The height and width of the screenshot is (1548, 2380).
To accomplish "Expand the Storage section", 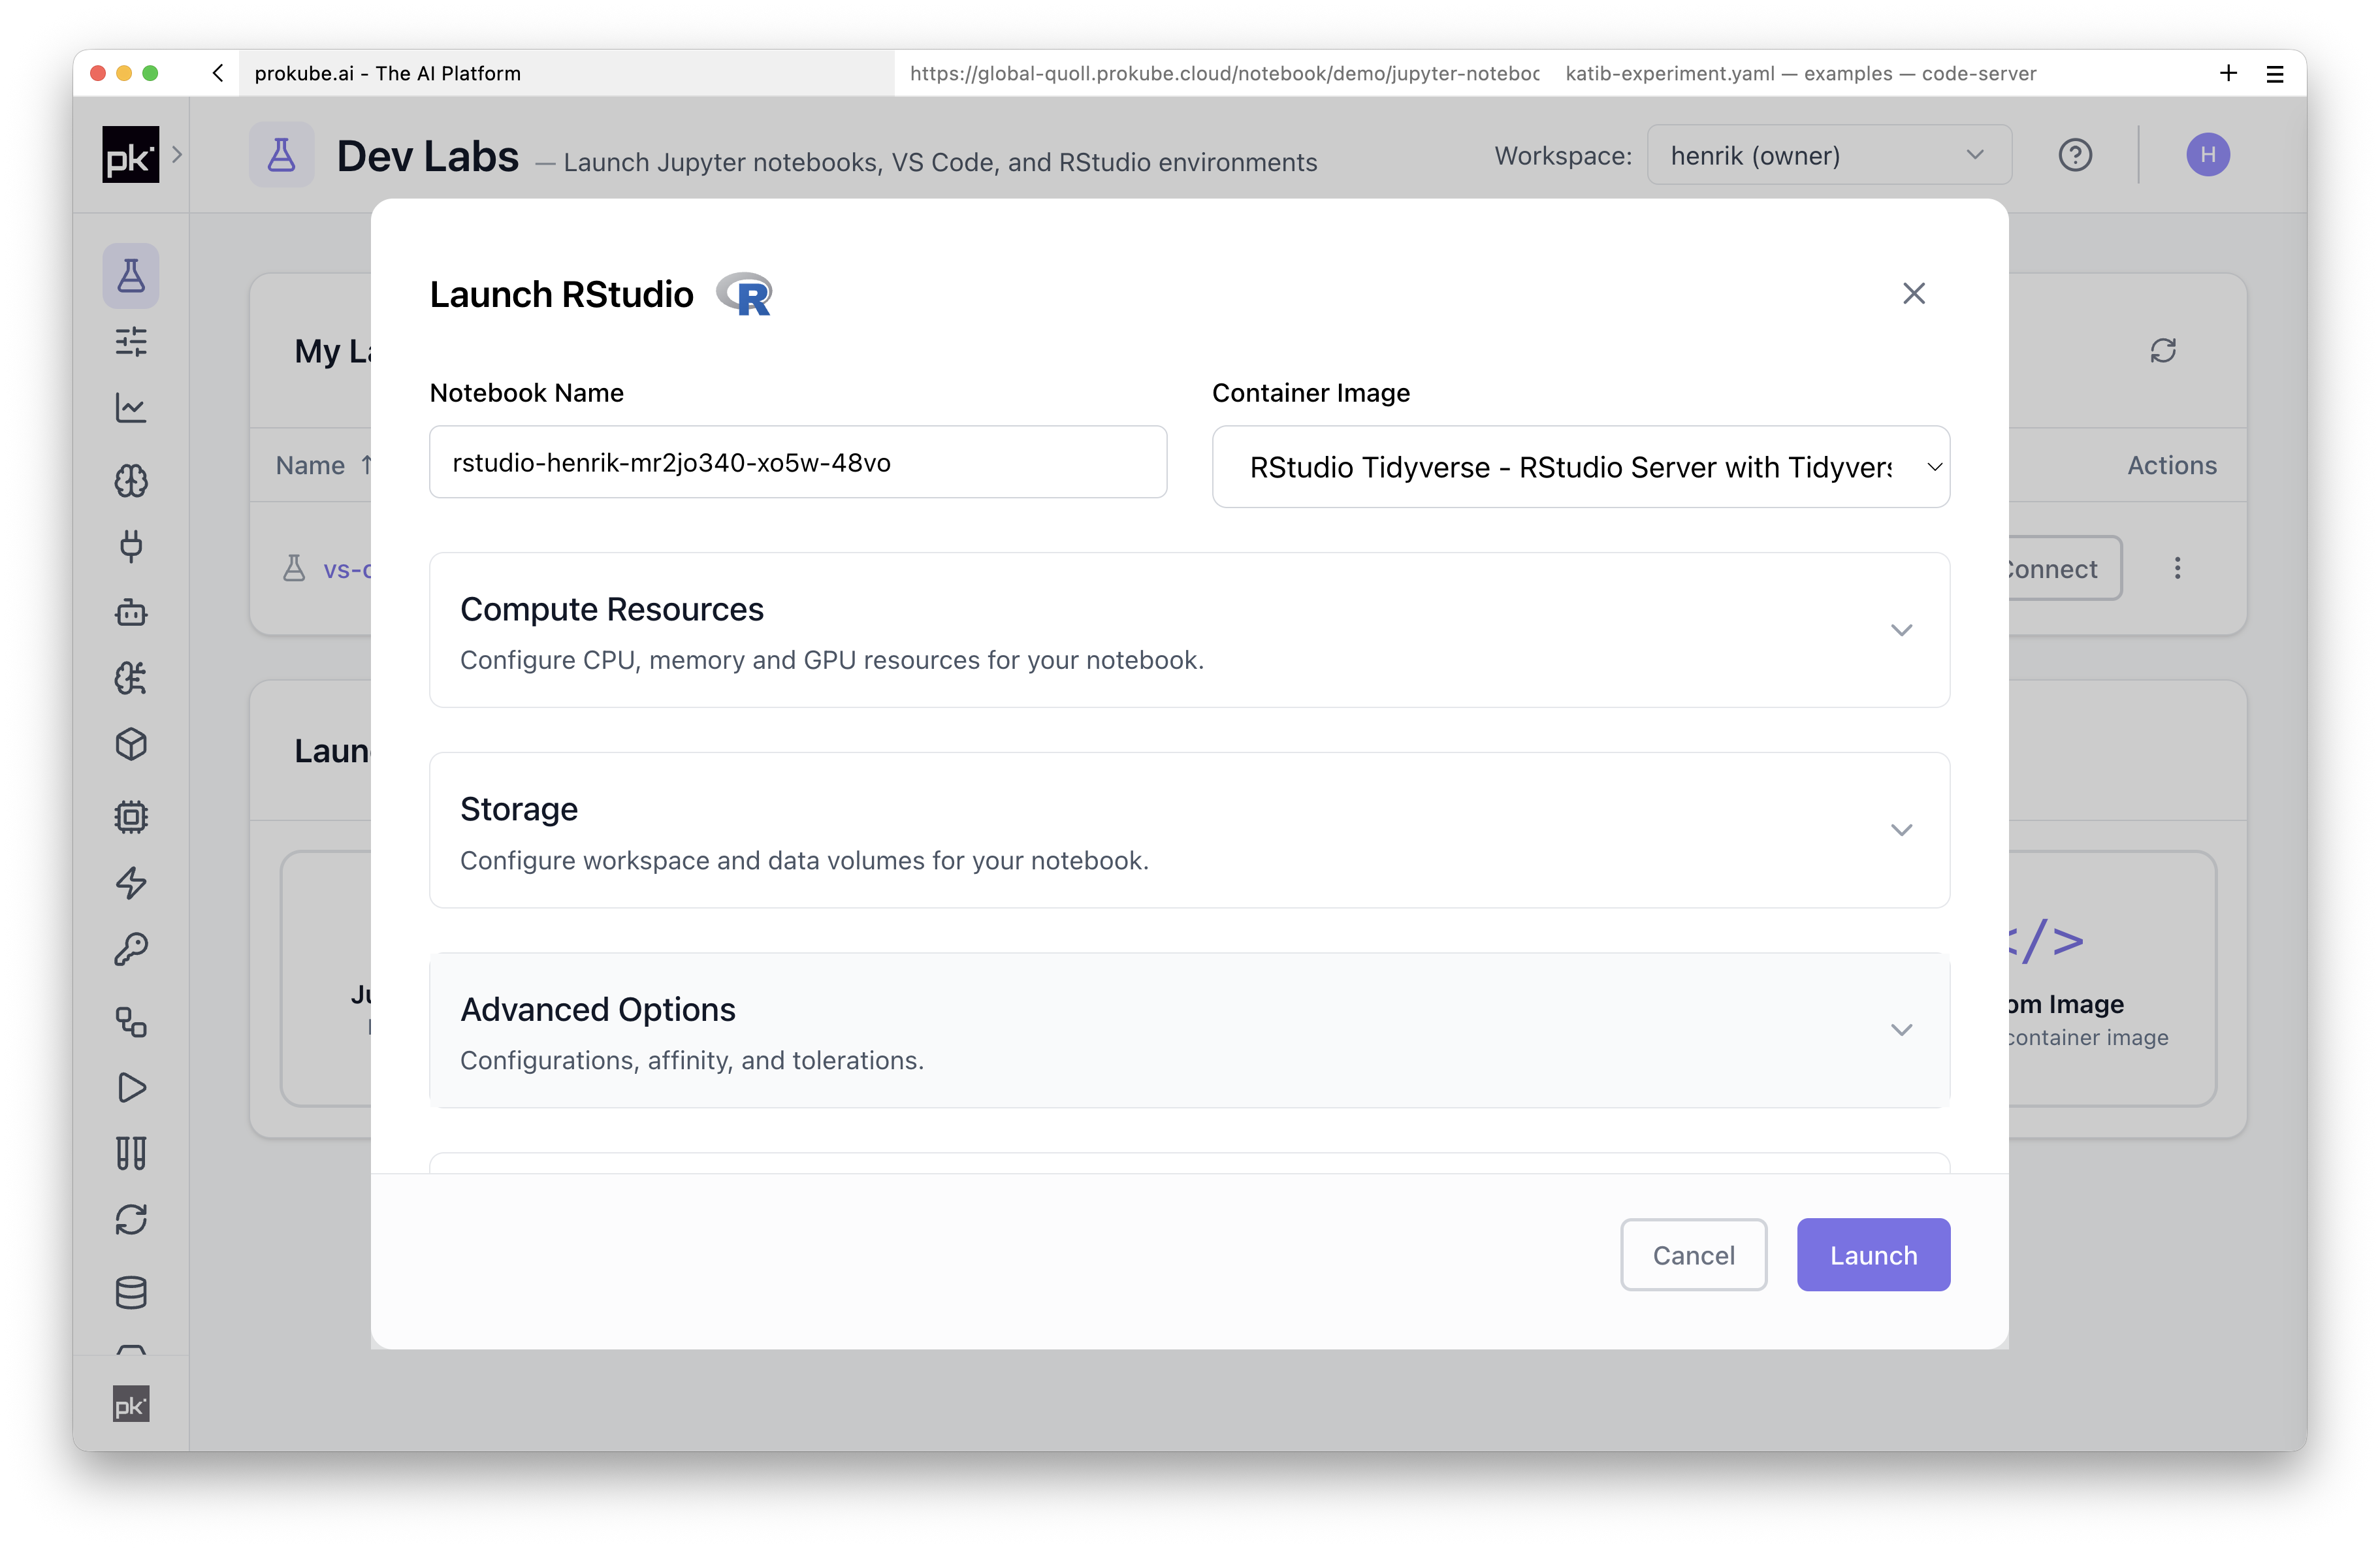I will [1190, 830].
